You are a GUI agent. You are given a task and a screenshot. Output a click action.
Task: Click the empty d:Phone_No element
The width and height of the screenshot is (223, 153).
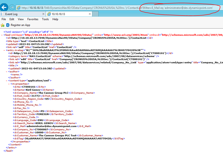click(23, 102)
